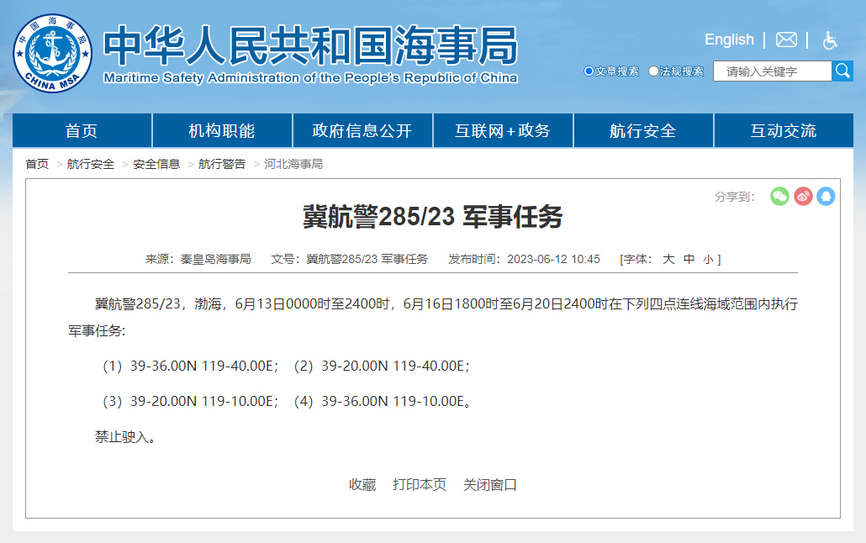Viewport: 866px width, 543px height.
Task: Open the 首页 navigation menu
Action: click(82, 131)
